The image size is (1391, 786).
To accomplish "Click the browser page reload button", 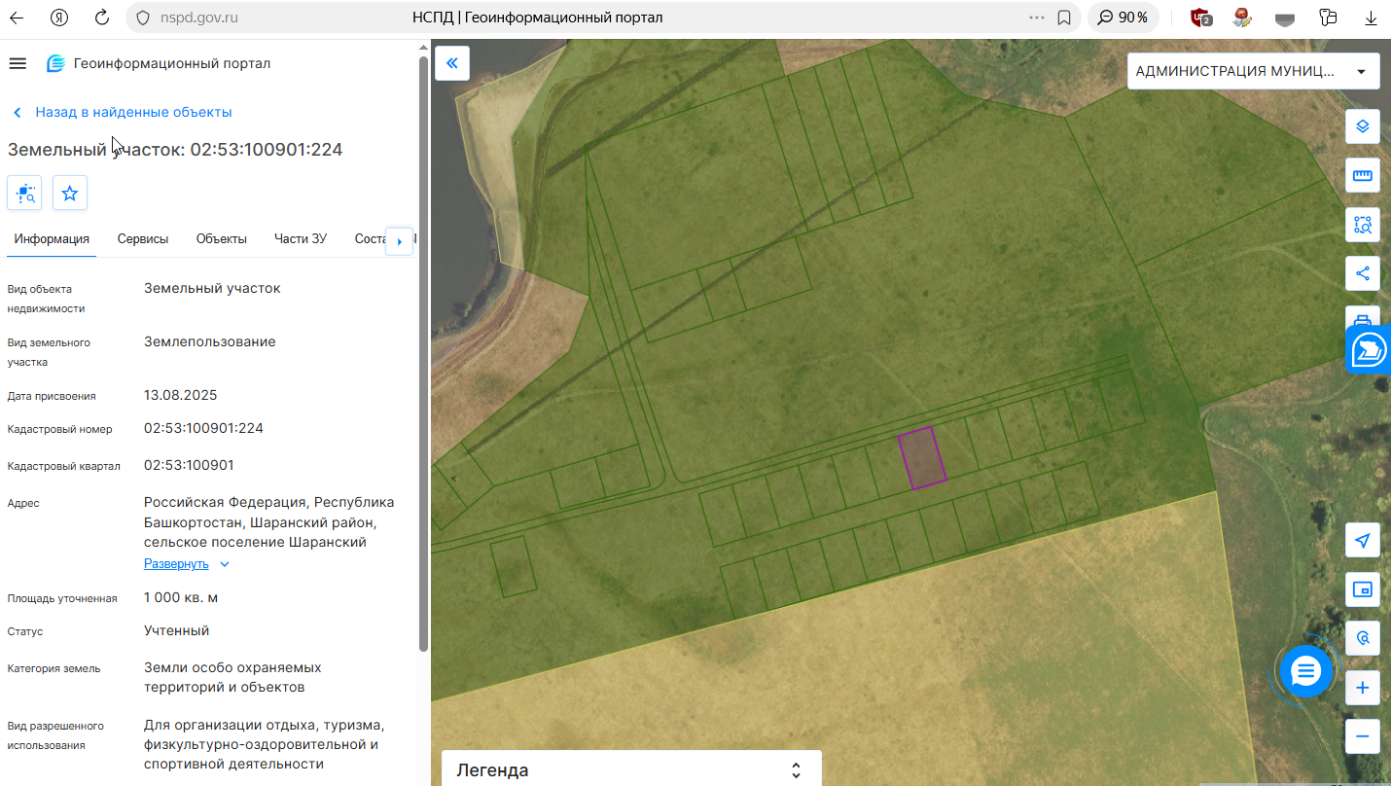I will (102, 18).
